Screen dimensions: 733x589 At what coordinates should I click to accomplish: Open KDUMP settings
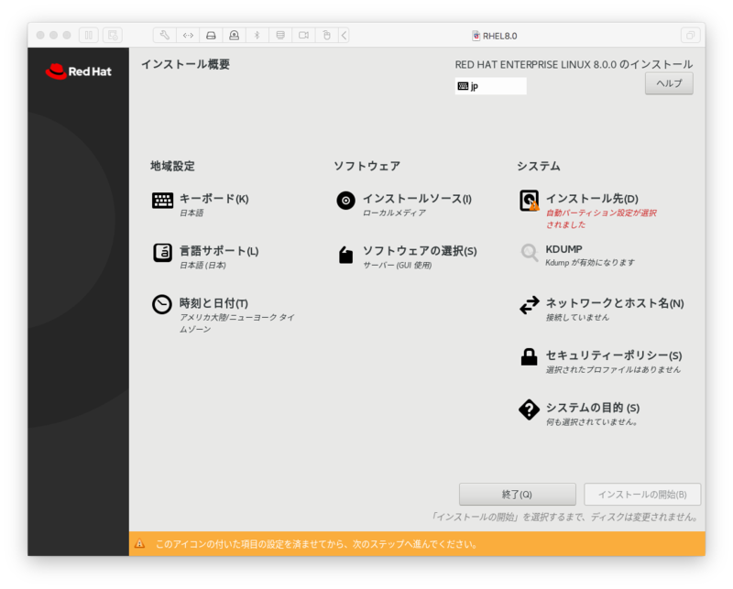coord(563,249)
